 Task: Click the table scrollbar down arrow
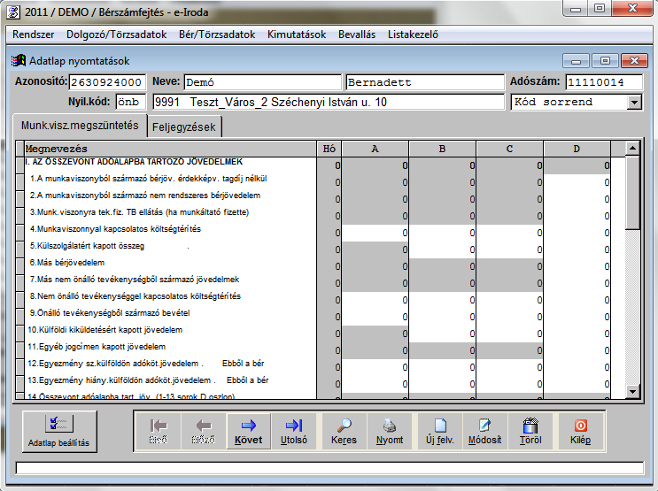(632, 391)
